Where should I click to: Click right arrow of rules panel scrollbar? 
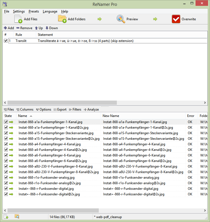point(205,103)
